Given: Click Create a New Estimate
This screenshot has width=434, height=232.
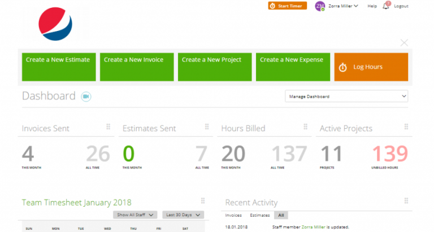Looking at the screenshot, I should pos(59,67).
